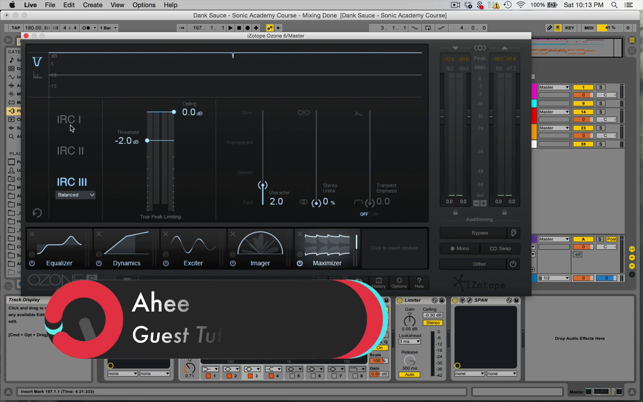Image resolution: width=643 pixels, height=402 pixels.
Task: Remove the Dynamics module with its X
Action: pyautogui.click(x=99, y=234)
